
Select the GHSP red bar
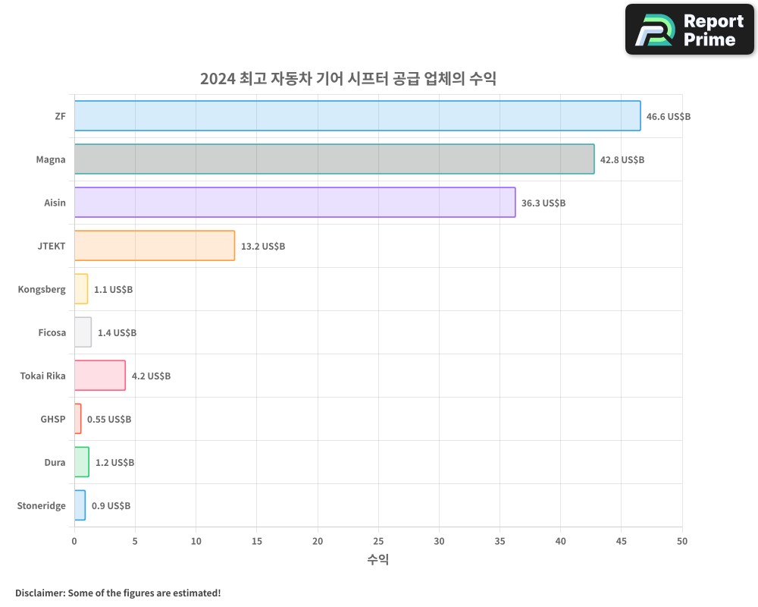pos(78,419)
